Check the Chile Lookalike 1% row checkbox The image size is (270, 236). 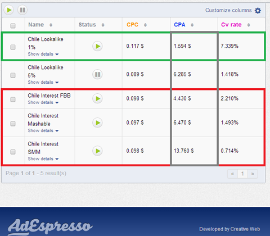coord(13,47)
